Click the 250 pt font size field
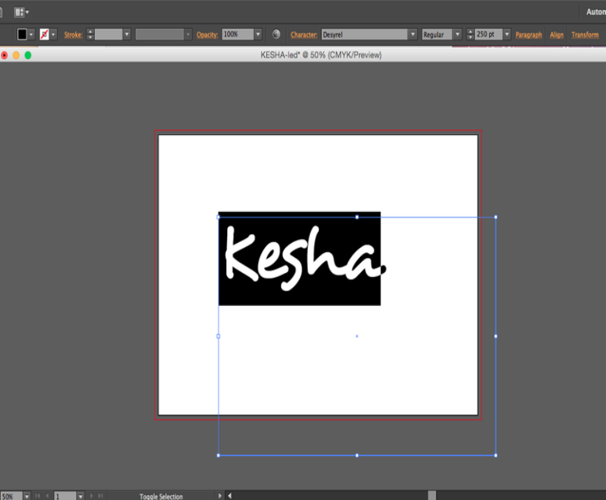Screen dimensions: 606x500 click(488, 35)
